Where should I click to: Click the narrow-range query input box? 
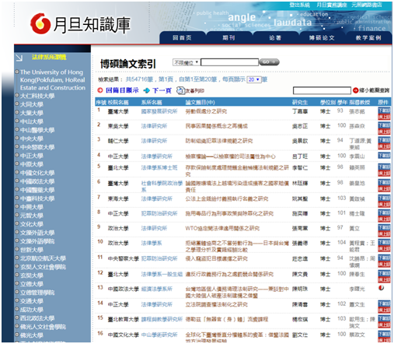[322, 90]
